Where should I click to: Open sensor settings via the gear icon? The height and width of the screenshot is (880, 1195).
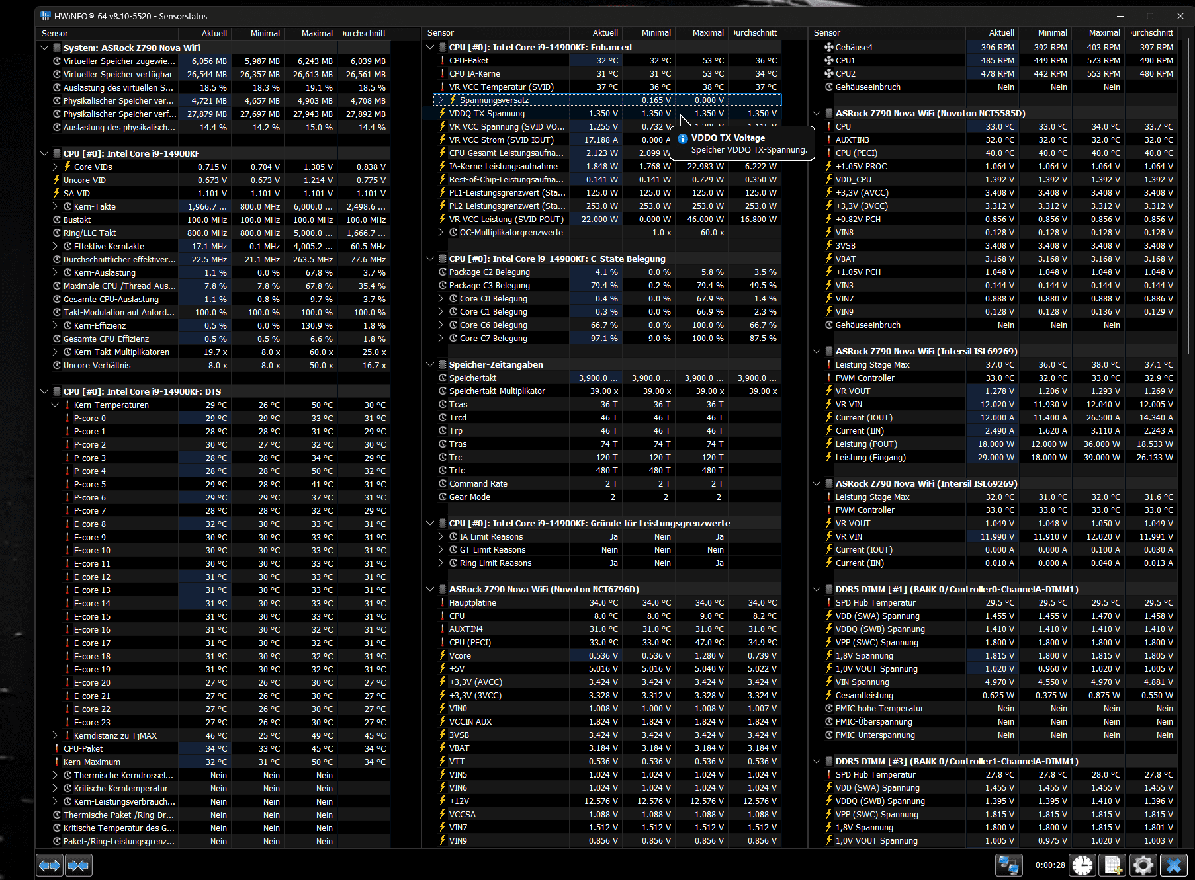click(1143, 865)
